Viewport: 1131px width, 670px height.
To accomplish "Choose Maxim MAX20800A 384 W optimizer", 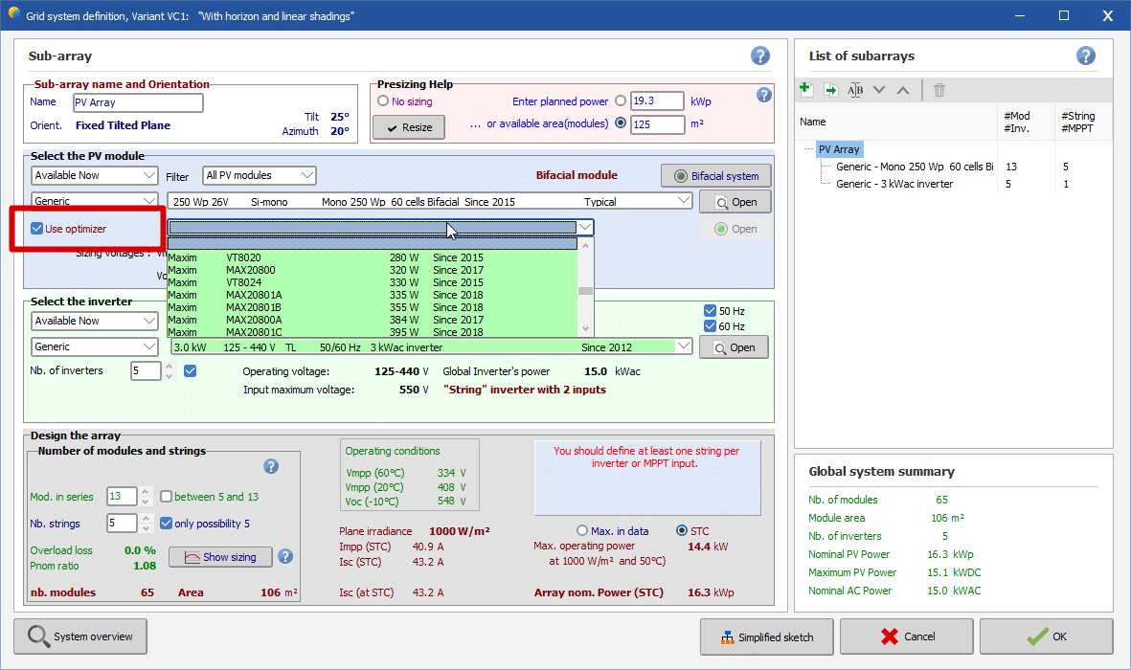I will 373,321.
